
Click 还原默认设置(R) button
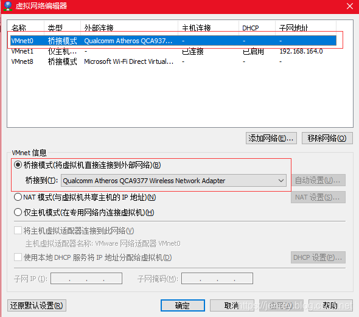37,305
